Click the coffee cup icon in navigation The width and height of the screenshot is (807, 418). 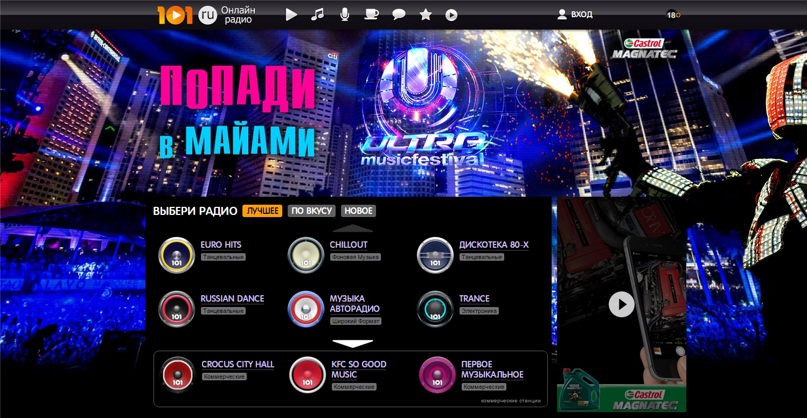[371, 15]
